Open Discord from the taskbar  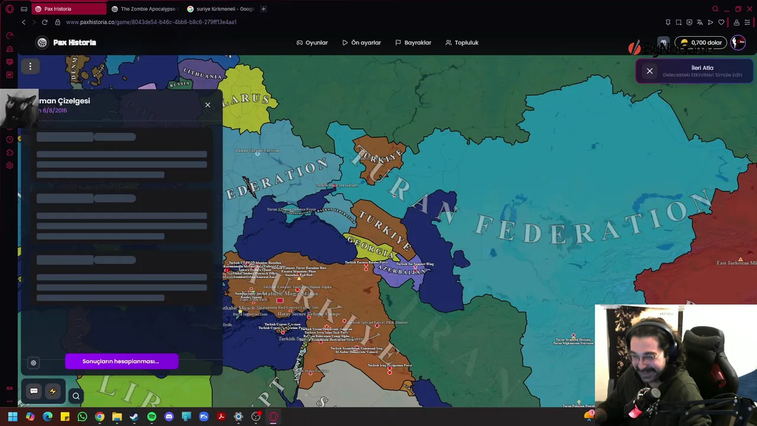pyautogui.click(x=169, y=417)
